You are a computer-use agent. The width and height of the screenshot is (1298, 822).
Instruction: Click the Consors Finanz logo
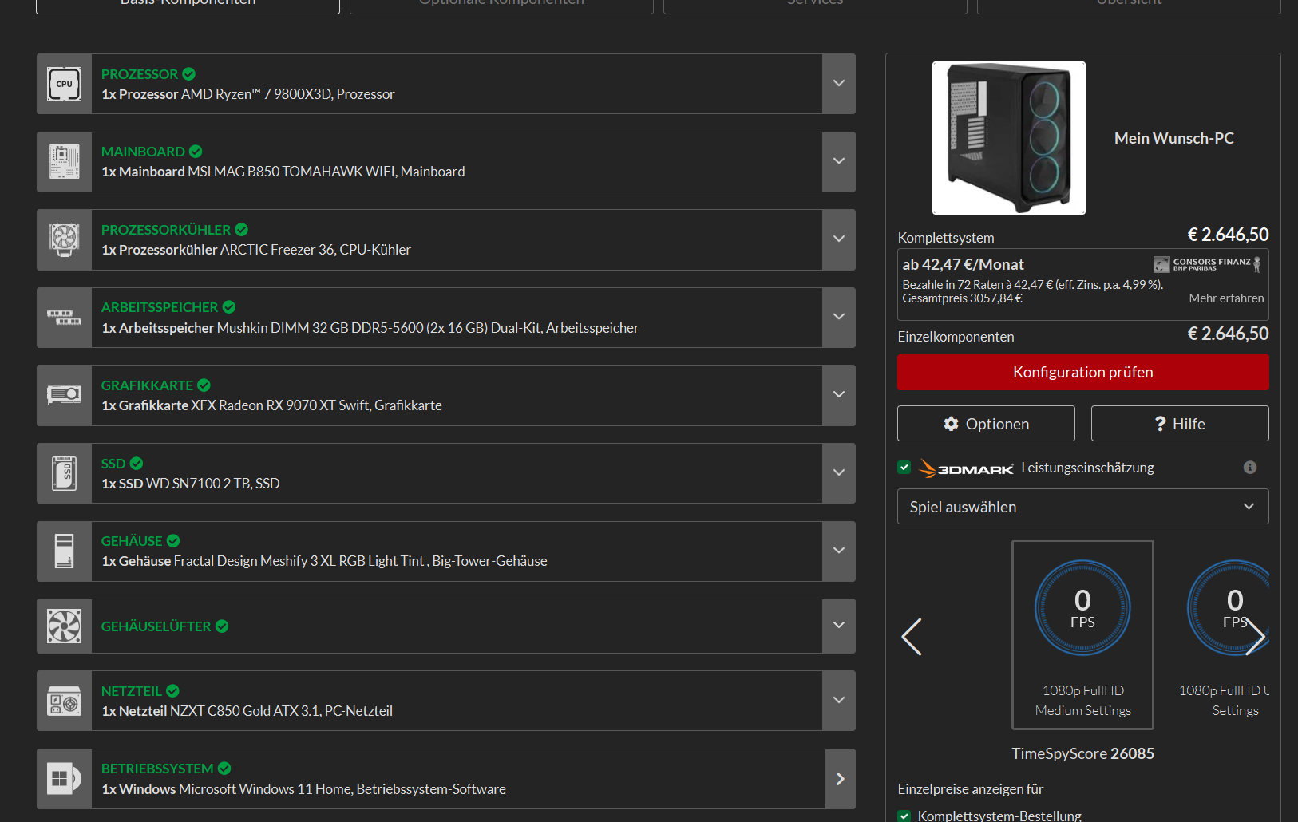click(x=1207, y=264)
